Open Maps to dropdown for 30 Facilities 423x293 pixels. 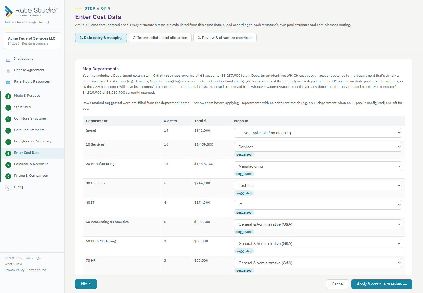tap(318, 186)
